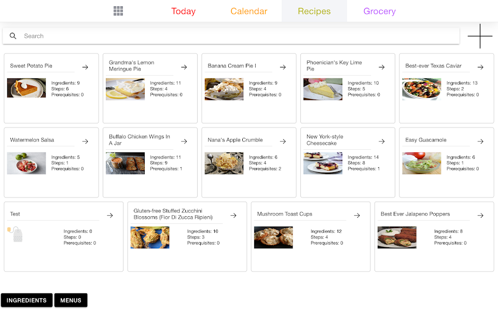This screenshot has height=311, width=498.
Task: Select Grandma's Lemon Meringue Pie photo
Action: click(x=125, y=89)
